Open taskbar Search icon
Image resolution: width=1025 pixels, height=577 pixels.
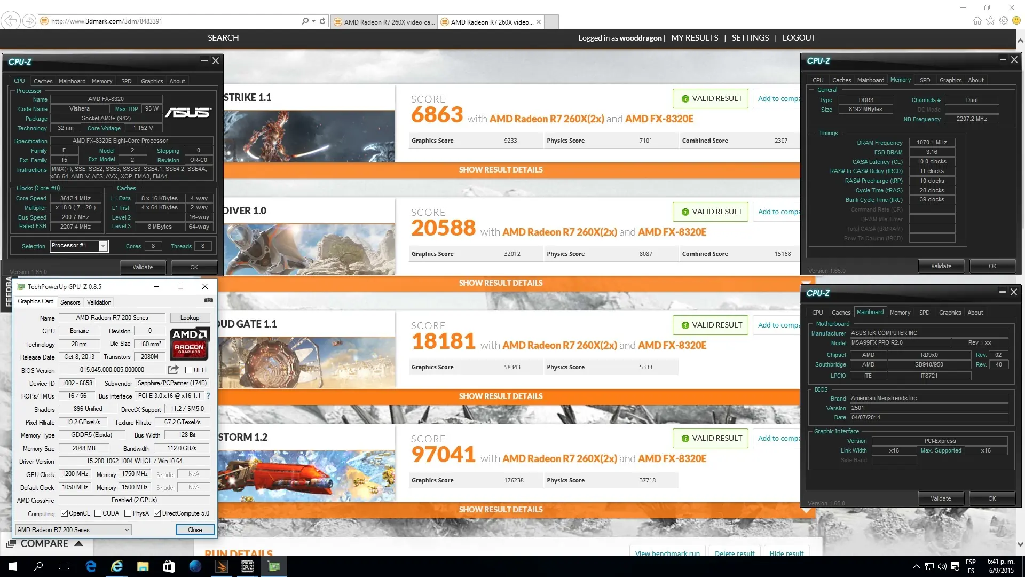click(x=38, y=566)
